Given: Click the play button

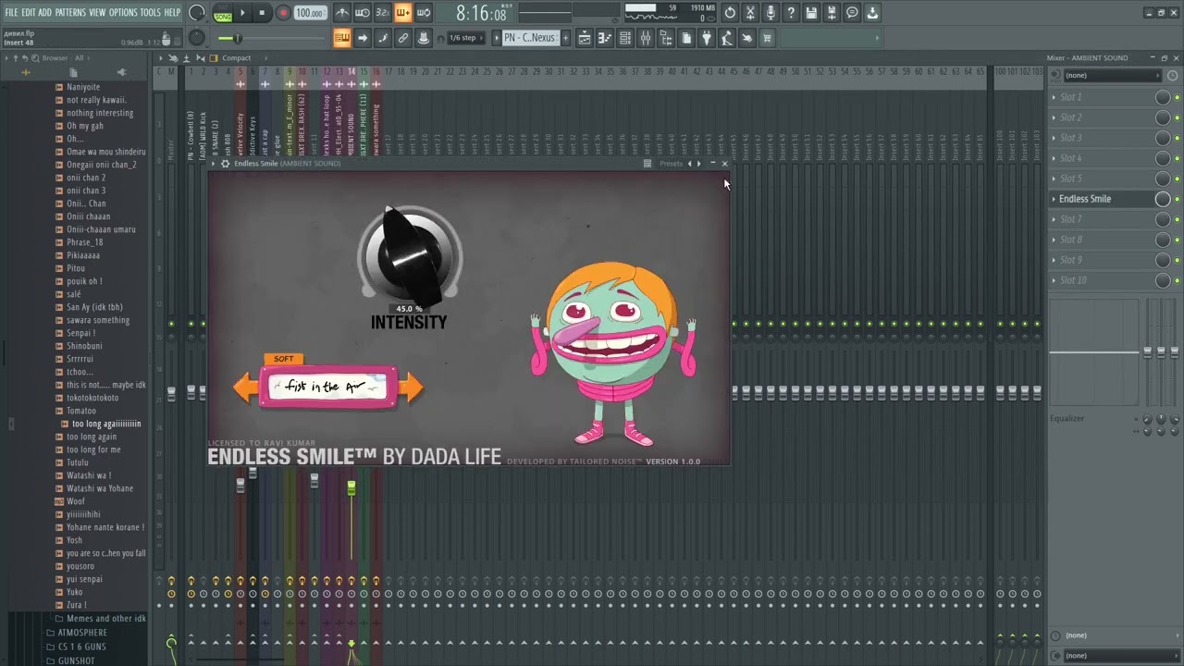Looking at the screenshot, I should pyautogui.click(x=243, y=13).
